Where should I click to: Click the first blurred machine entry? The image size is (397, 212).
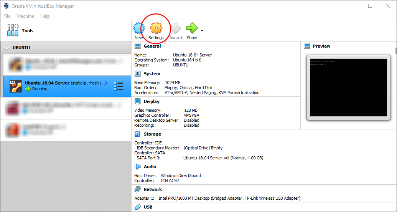pyautogui.click(x=68, y=64)
